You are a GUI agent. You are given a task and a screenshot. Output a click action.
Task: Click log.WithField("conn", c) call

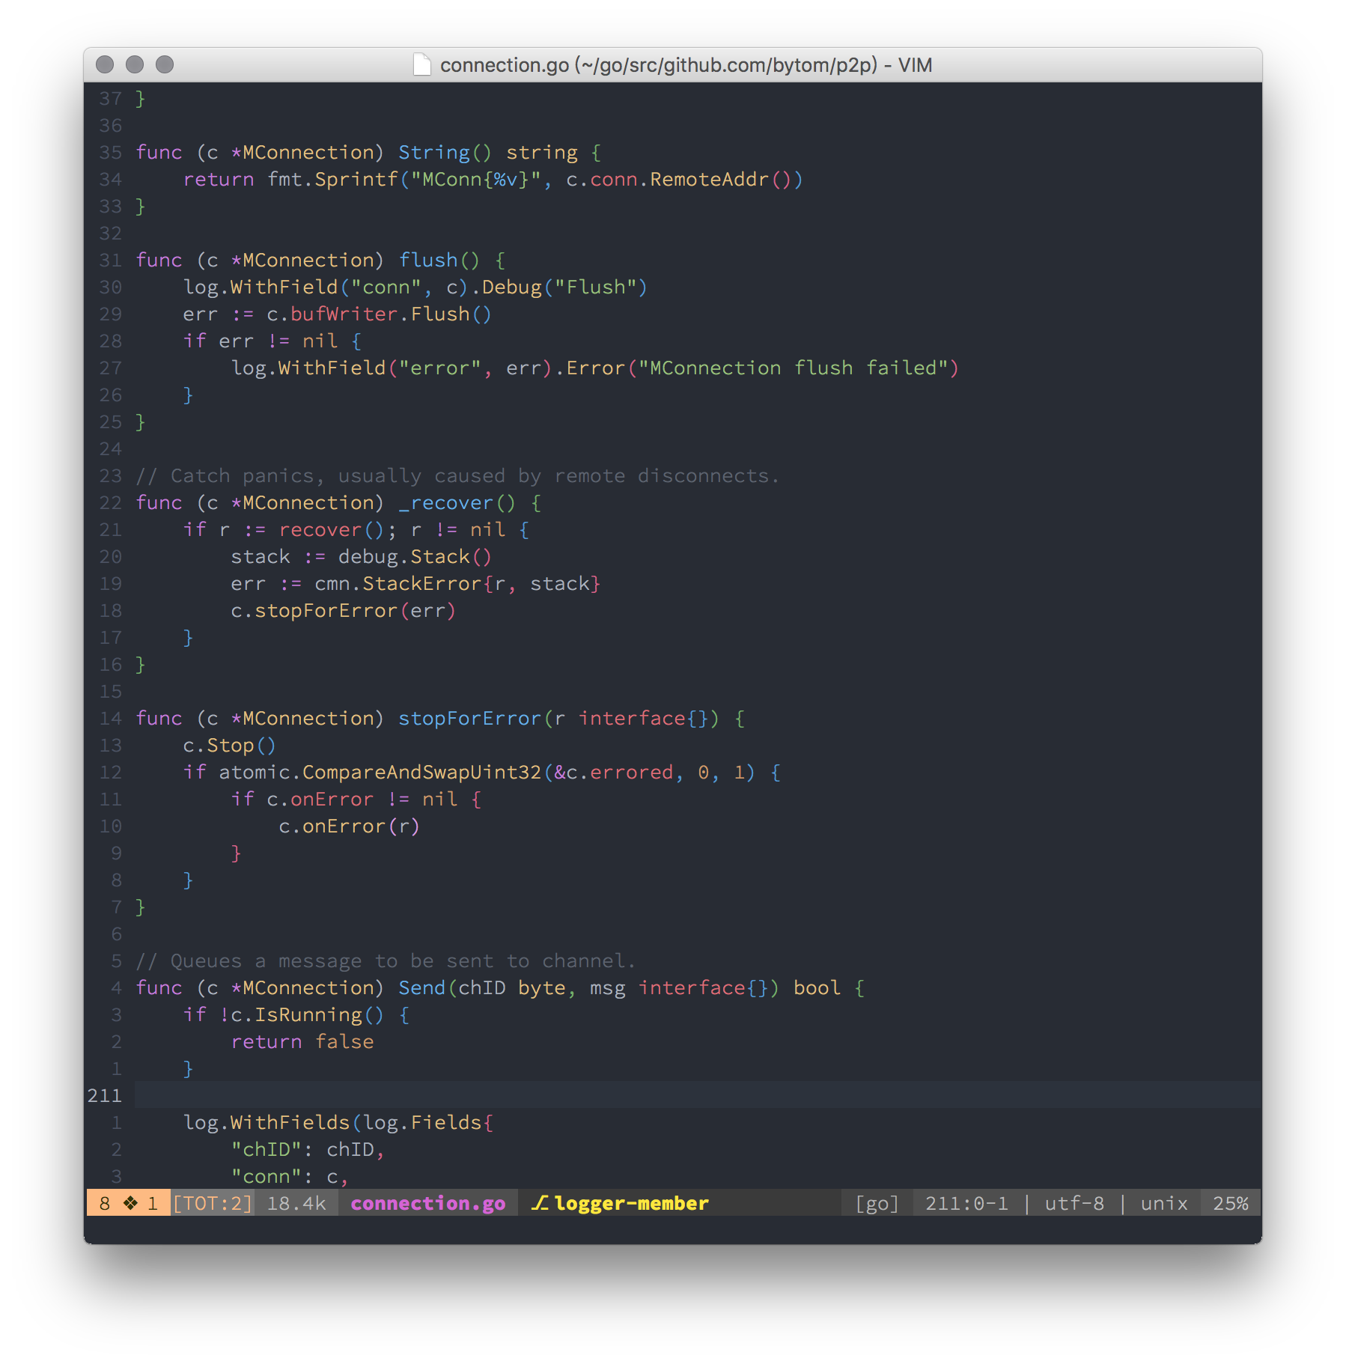coord(325,287)
